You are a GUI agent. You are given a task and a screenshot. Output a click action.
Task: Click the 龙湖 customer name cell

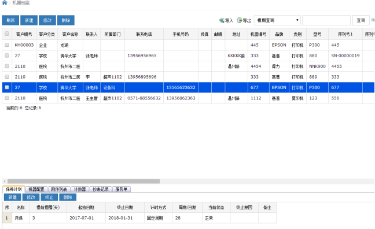71,45
